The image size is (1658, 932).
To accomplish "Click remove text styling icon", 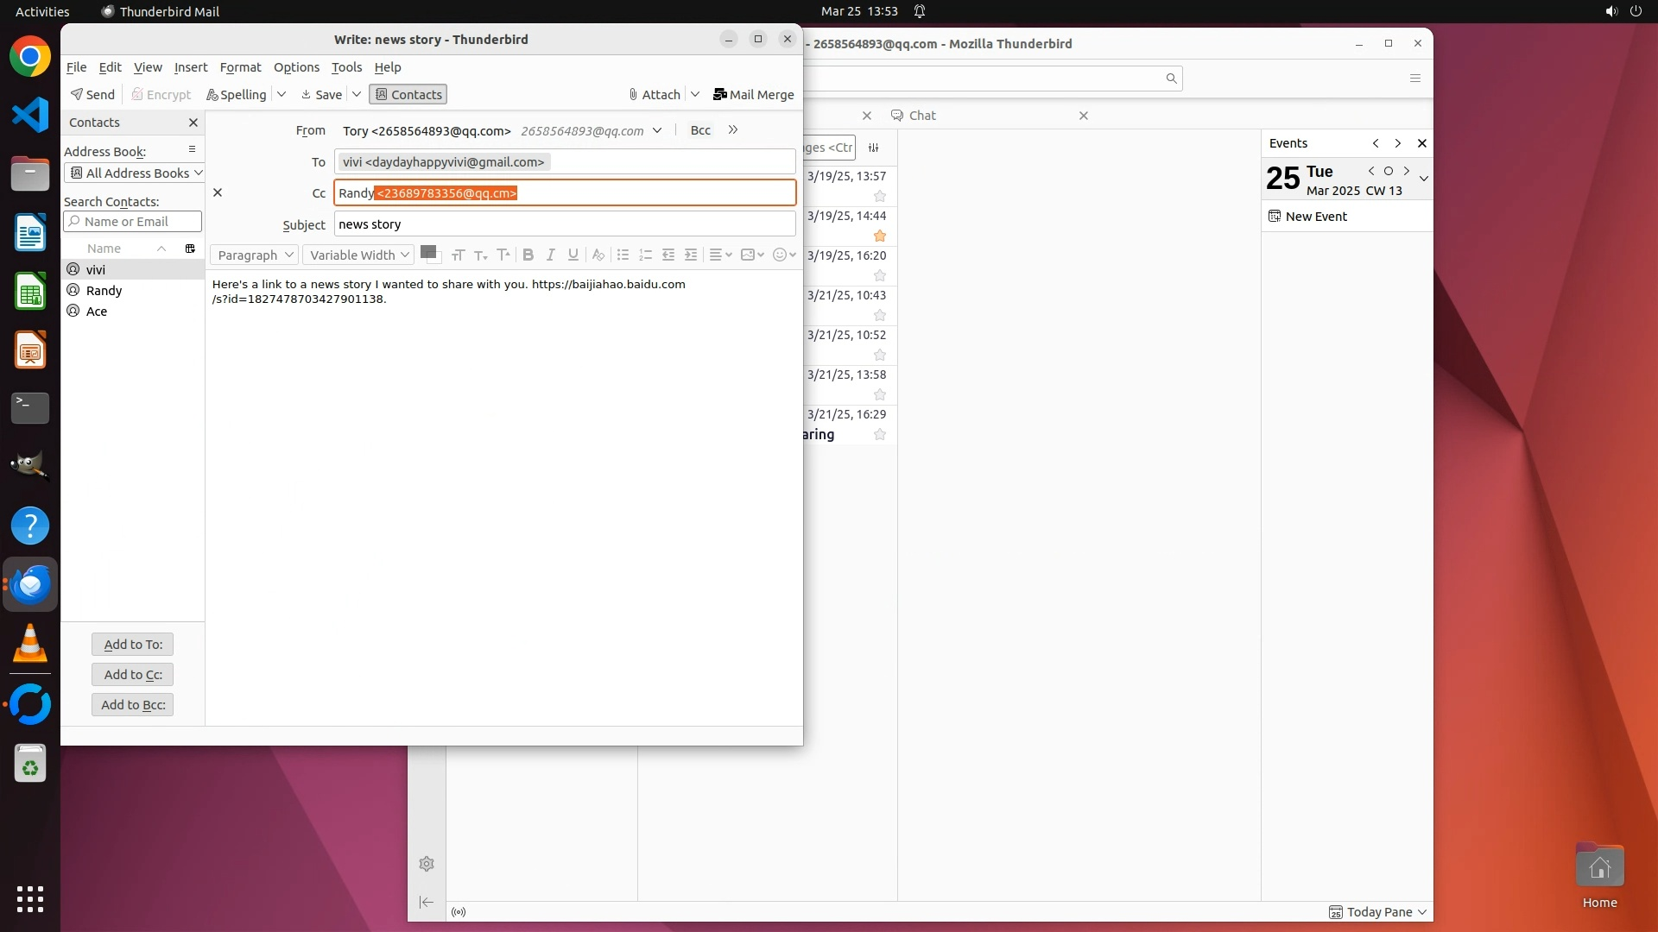I will [x=598, y=255].
